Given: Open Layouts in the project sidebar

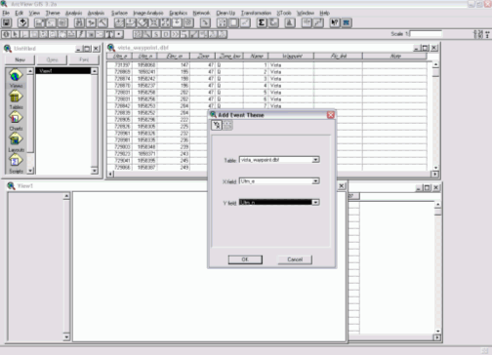Looking at the screenshot, I should [16, 142].
